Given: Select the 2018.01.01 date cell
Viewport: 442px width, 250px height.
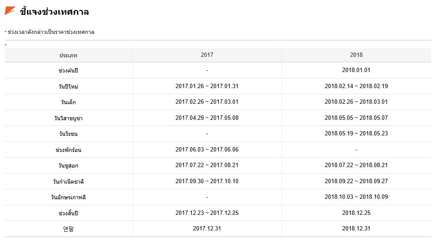Looking at the screenshot, I should 356,70.
